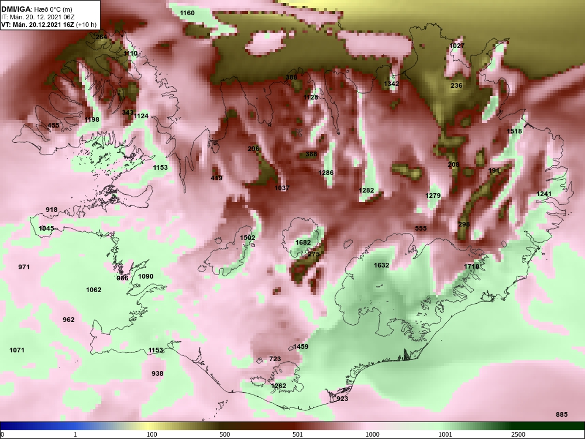585x439 pixels.
Task: Click the map value 1037
Action: [282, 188]
